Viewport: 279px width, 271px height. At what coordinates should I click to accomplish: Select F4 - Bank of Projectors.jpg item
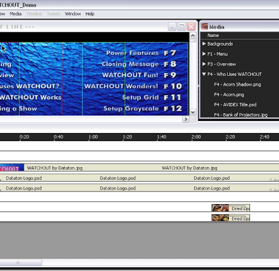click(241, 115)
